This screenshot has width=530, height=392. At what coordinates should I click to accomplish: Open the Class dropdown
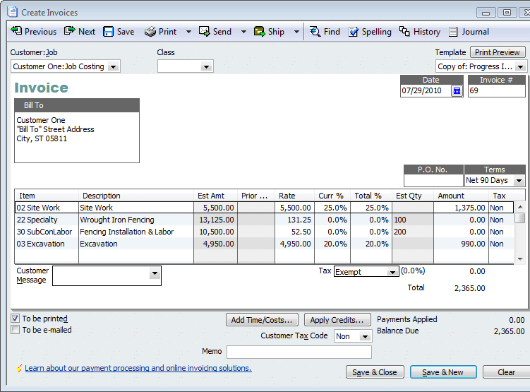206,66
